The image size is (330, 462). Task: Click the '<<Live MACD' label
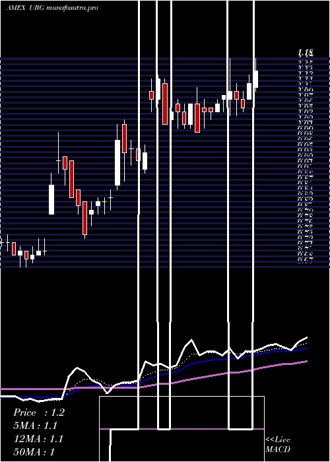(278, 444)
